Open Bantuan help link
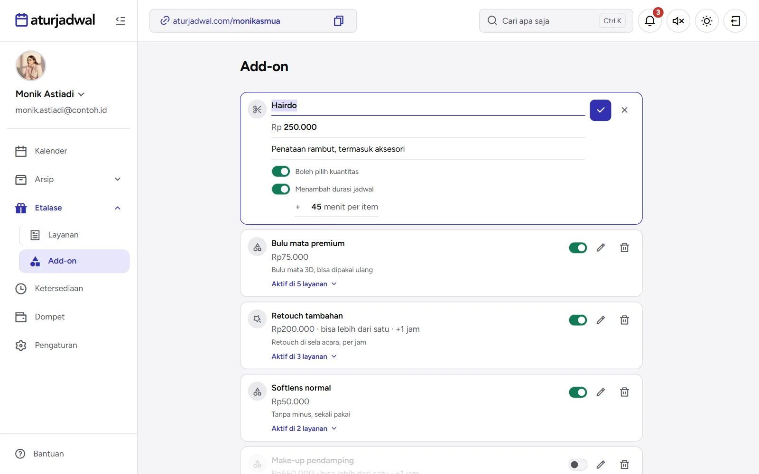The image size is (759, 474). 40,454
